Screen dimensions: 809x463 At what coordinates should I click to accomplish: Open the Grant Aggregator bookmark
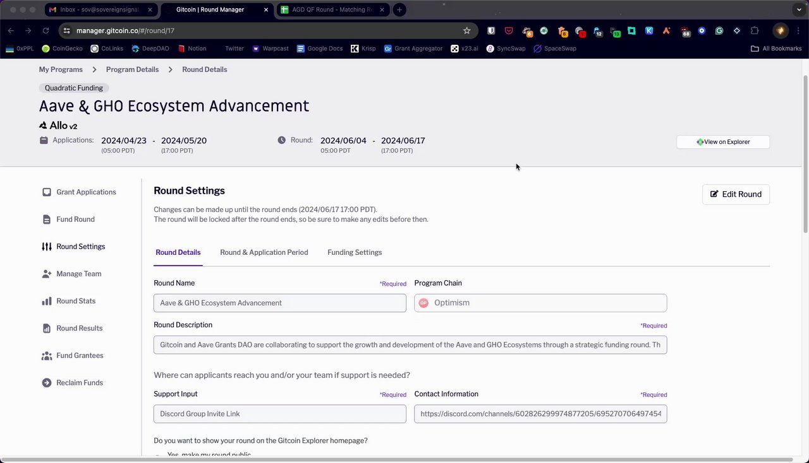(413, 49)
